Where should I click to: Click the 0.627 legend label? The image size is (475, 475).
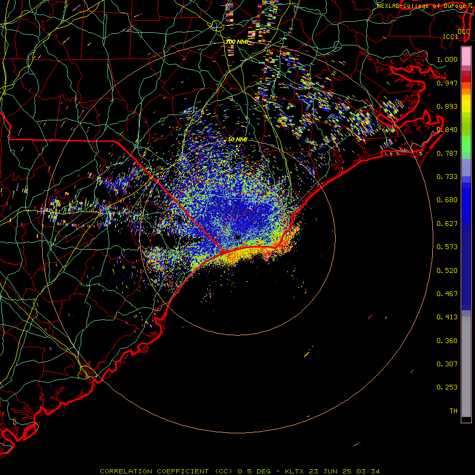click(447, 224)
